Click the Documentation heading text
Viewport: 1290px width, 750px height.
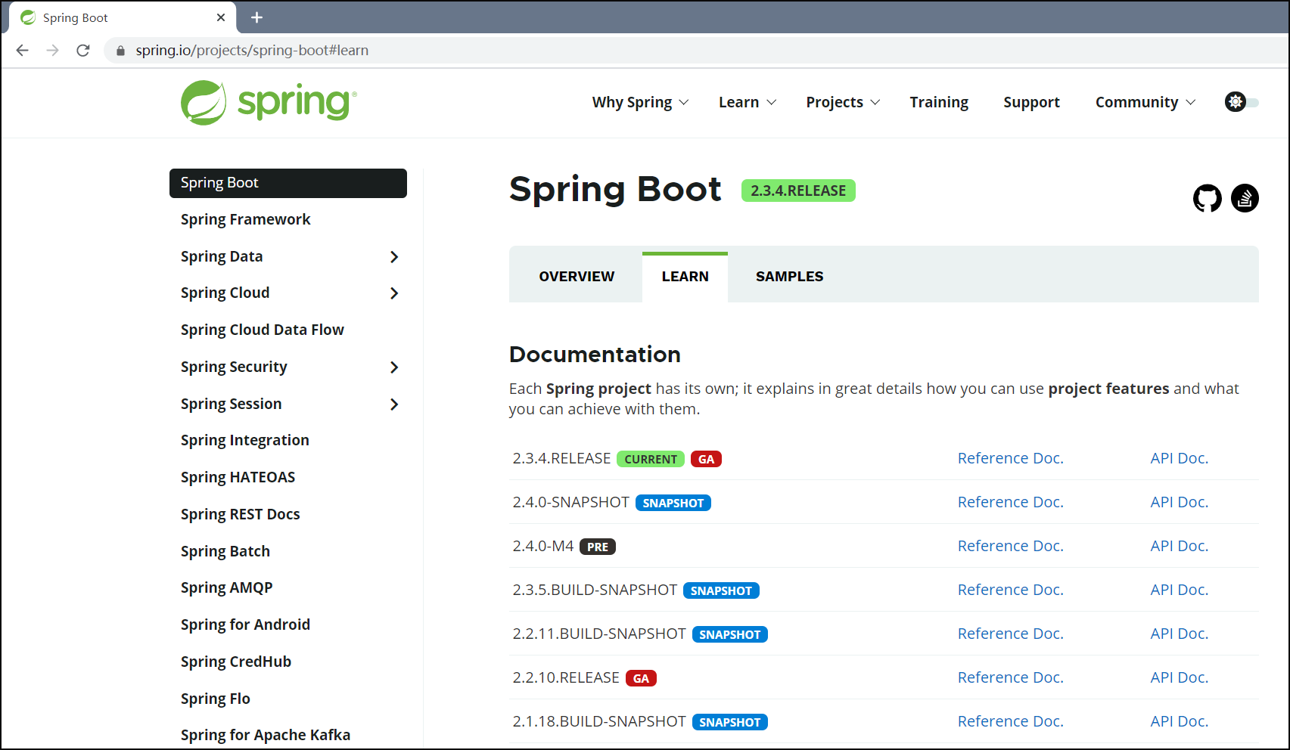(595, 355)
